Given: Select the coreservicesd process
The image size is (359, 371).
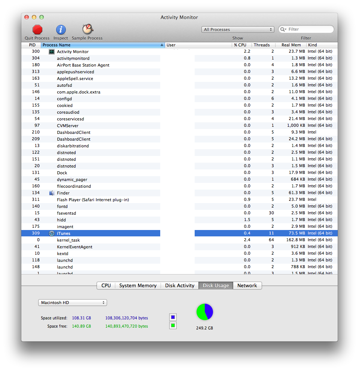Looking at the screenshot, I should tap(180, 119).
